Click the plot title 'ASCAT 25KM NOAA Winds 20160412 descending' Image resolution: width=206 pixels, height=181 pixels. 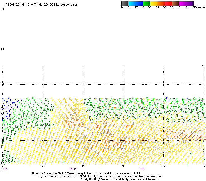pyautogui.click(x=41, y=5)
